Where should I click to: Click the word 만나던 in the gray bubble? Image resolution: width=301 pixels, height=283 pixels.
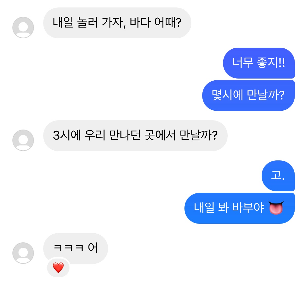[x=125, y=135]
